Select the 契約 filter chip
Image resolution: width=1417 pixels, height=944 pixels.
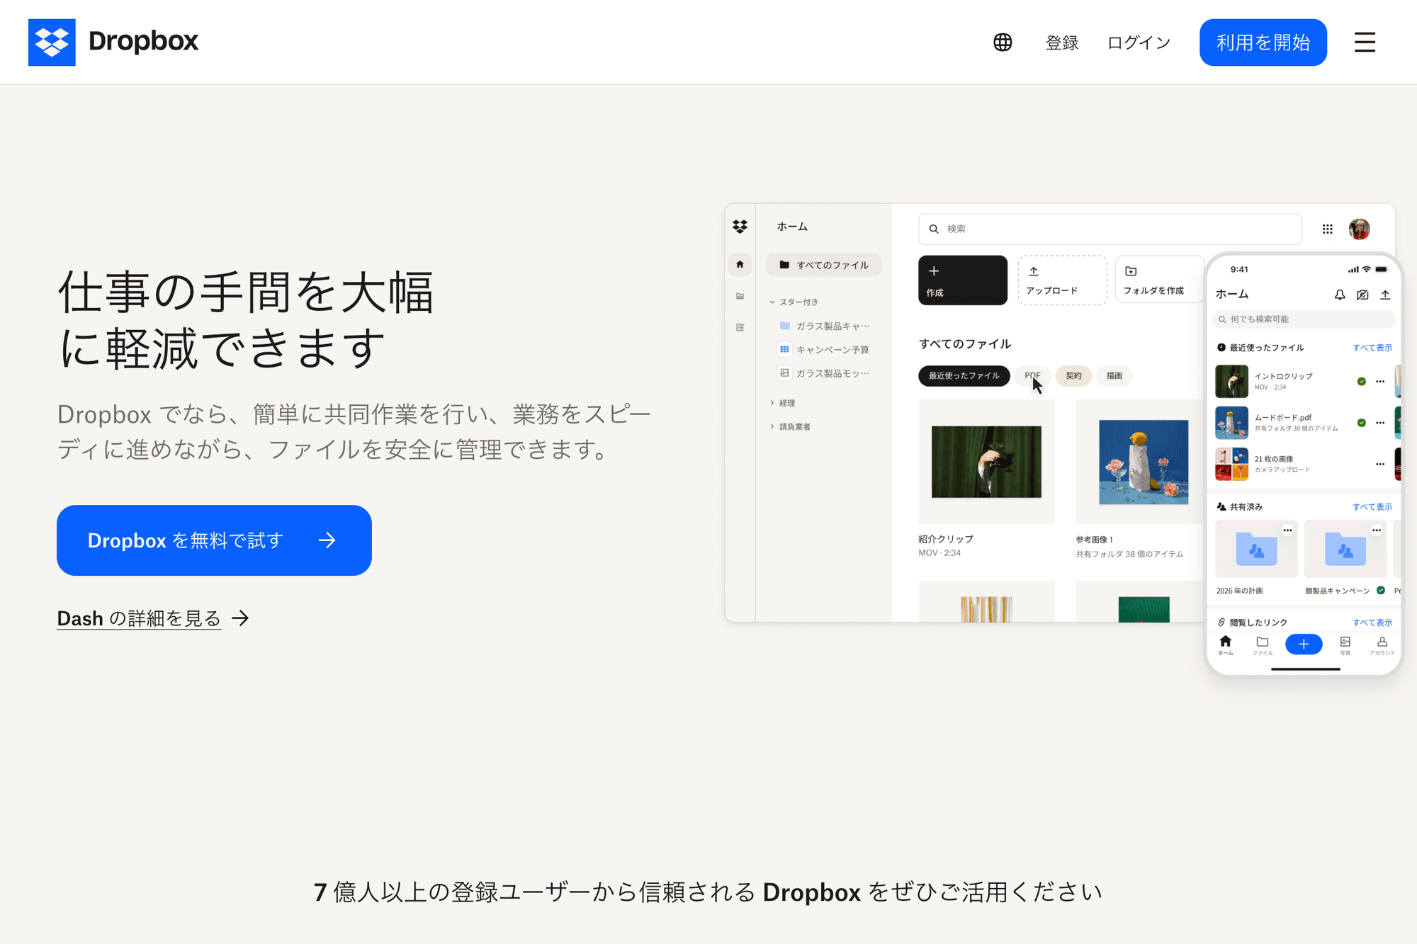[x=1073, y=376]
